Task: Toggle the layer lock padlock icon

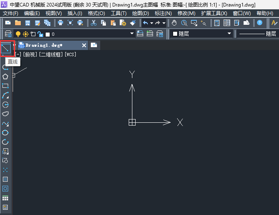Action: point(40,34)
